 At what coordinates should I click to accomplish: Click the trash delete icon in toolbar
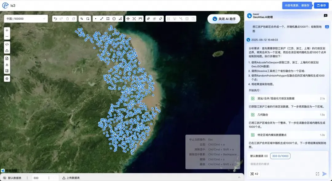click(68, 19)
